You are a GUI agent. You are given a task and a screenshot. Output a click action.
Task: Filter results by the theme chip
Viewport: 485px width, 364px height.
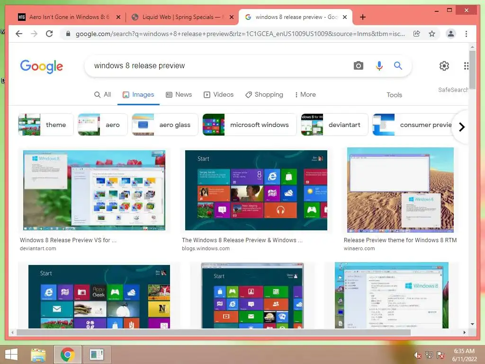(x=46, y=125)
